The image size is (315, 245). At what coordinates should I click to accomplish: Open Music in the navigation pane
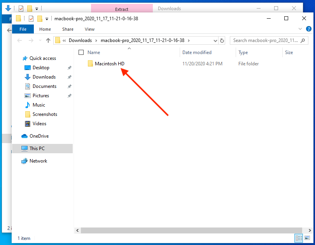pos(38,105)
